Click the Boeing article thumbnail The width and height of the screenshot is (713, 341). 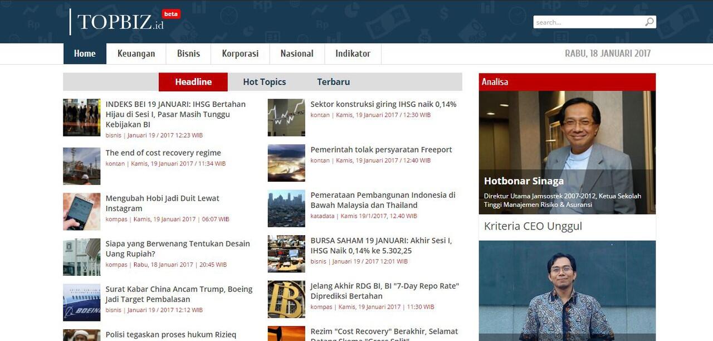coord(82,303)
